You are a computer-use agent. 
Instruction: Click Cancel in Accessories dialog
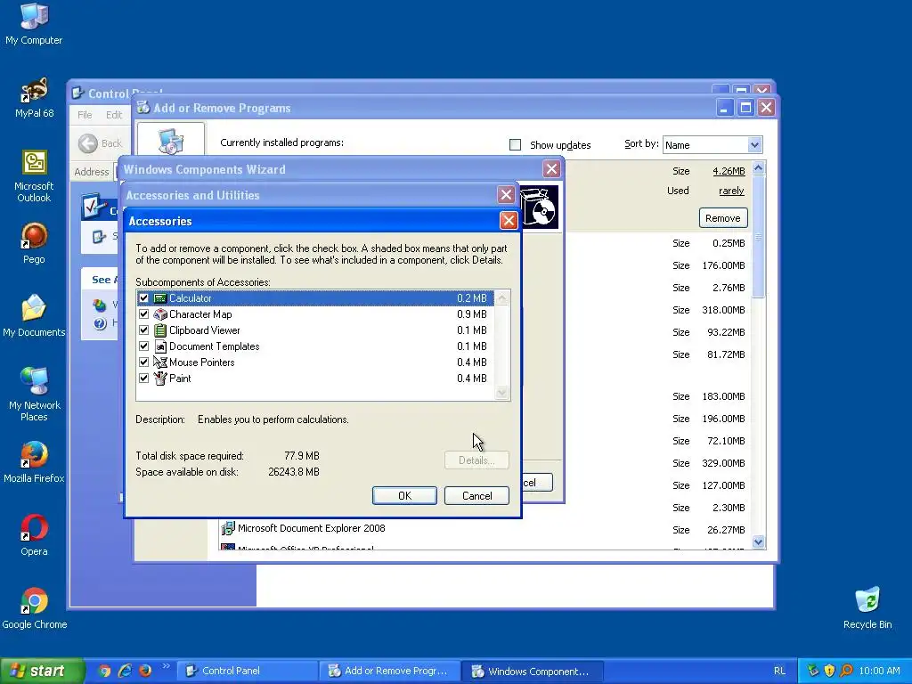[477, 496]
